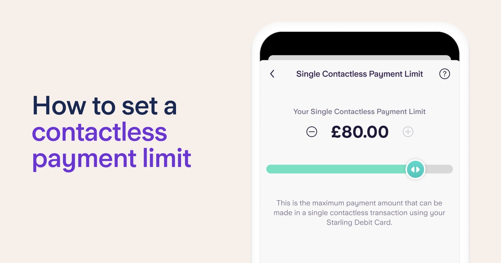Click the grey sheet edge above the title
Screen dimensions: 501x263
(359, 58)
